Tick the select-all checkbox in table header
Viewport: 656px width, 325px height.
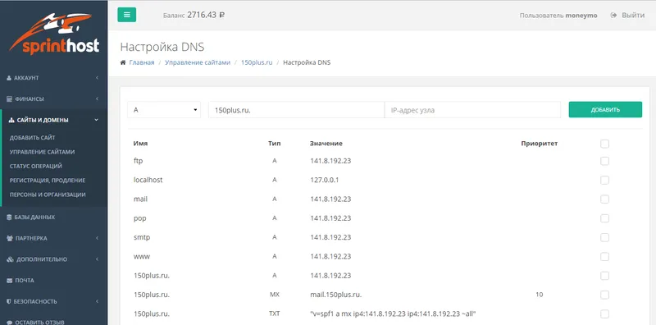click(x=604, y=144)
